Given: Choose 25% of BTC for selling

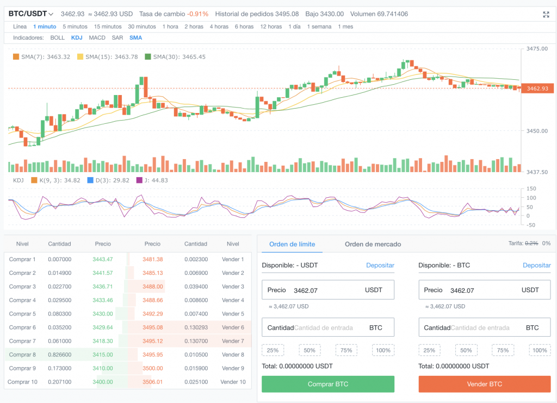Looking at the screenshot, I should (x=429, y=350).
